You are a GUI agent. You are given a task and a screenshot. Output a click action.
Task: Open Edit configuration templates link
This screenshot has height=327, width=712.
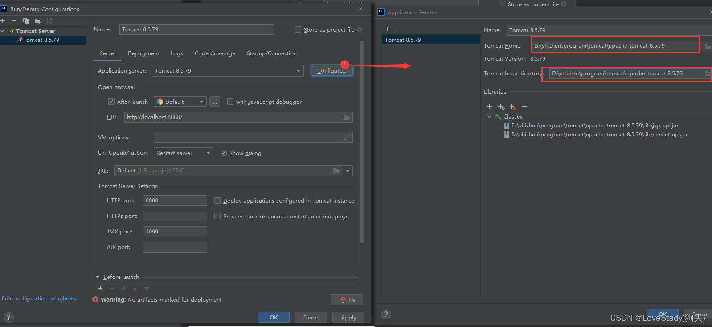point(40,298)
